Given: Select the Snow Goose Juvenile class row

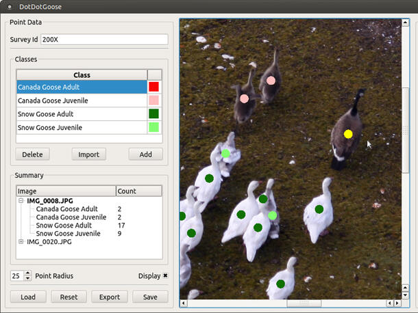Looking at the screenshot, I should tap(82, 128).
